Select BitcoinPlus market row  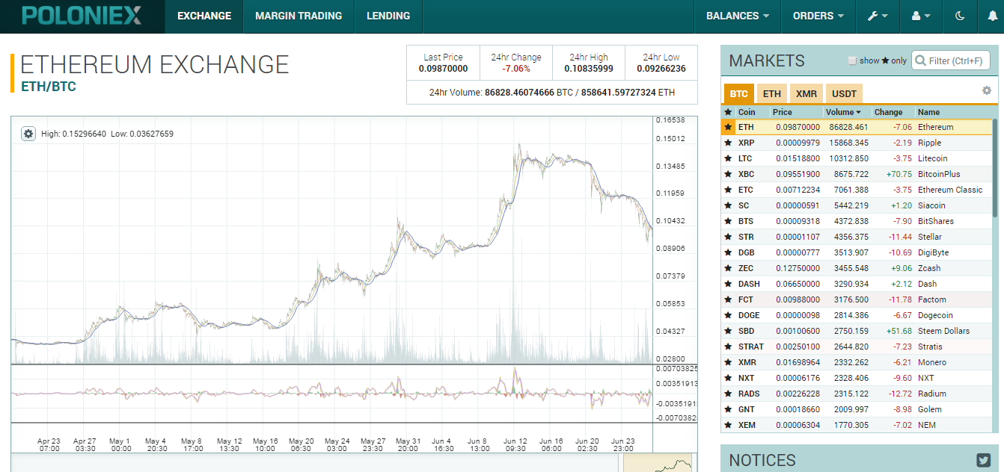[x=857, y=174]
